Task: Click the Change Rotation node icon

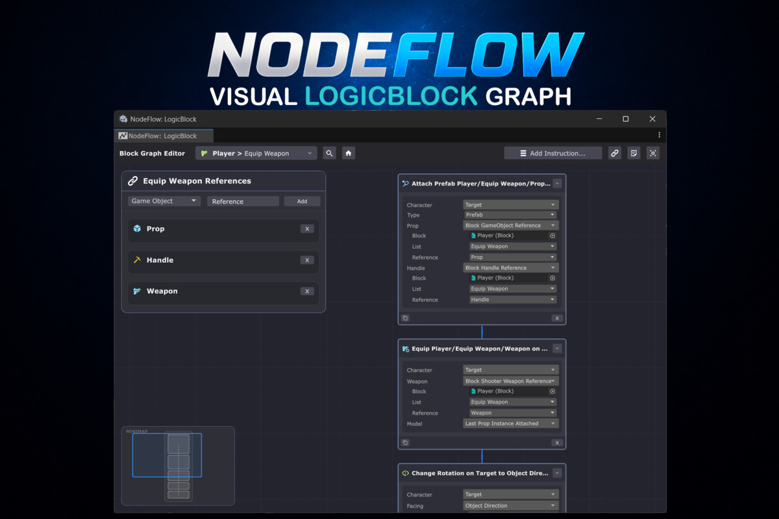Action: pos(406,473)
